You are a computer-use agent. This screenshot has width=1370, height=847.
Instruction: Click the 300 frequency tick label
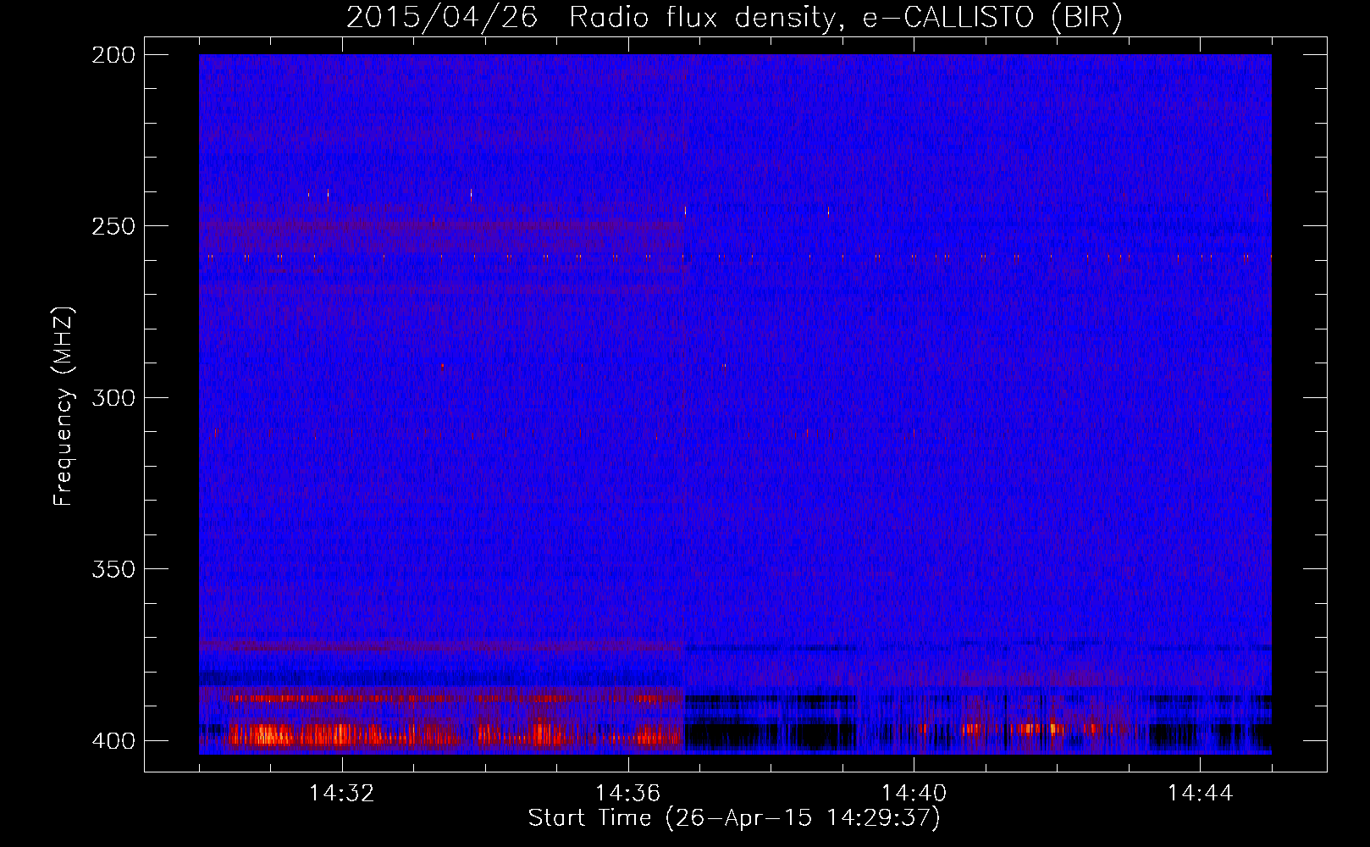point(113,397)
